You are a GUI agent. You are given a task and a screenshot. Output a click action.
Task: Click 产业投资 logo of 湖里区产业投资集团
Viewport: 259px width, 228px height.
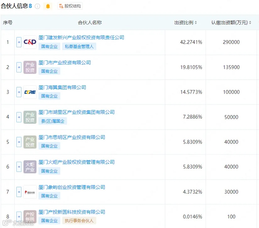pyautogui.click(x=30, y=117)
